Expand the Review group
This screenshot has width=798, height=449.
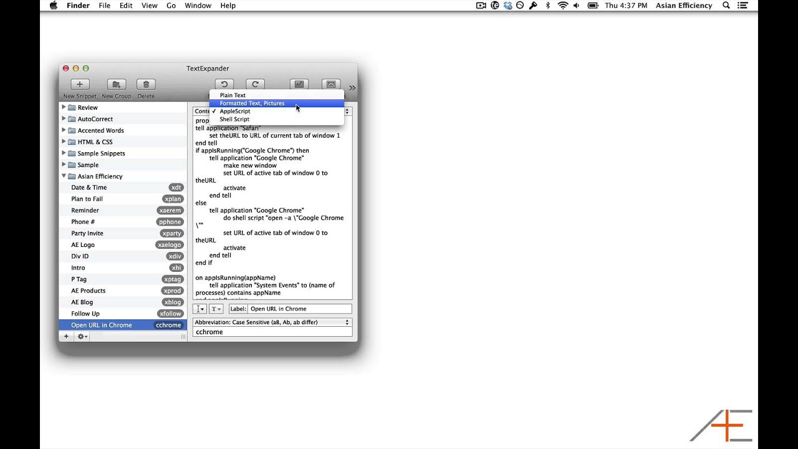pyautogui.click(x=64, y=107)
